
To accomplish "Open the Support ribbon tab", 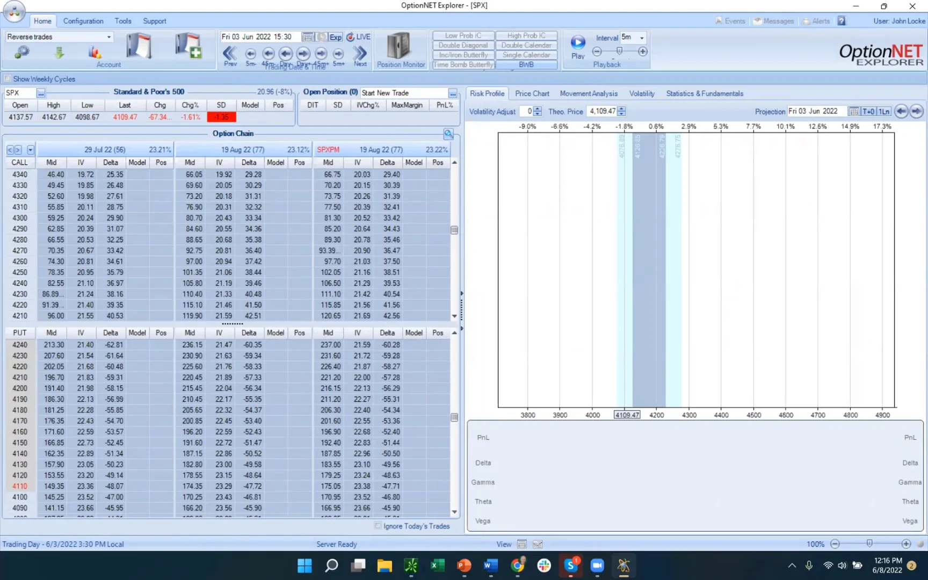I will [155, 21].
